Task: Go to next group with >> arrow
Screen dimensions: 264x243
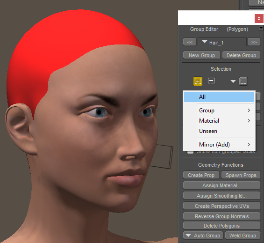Action: 254,42
